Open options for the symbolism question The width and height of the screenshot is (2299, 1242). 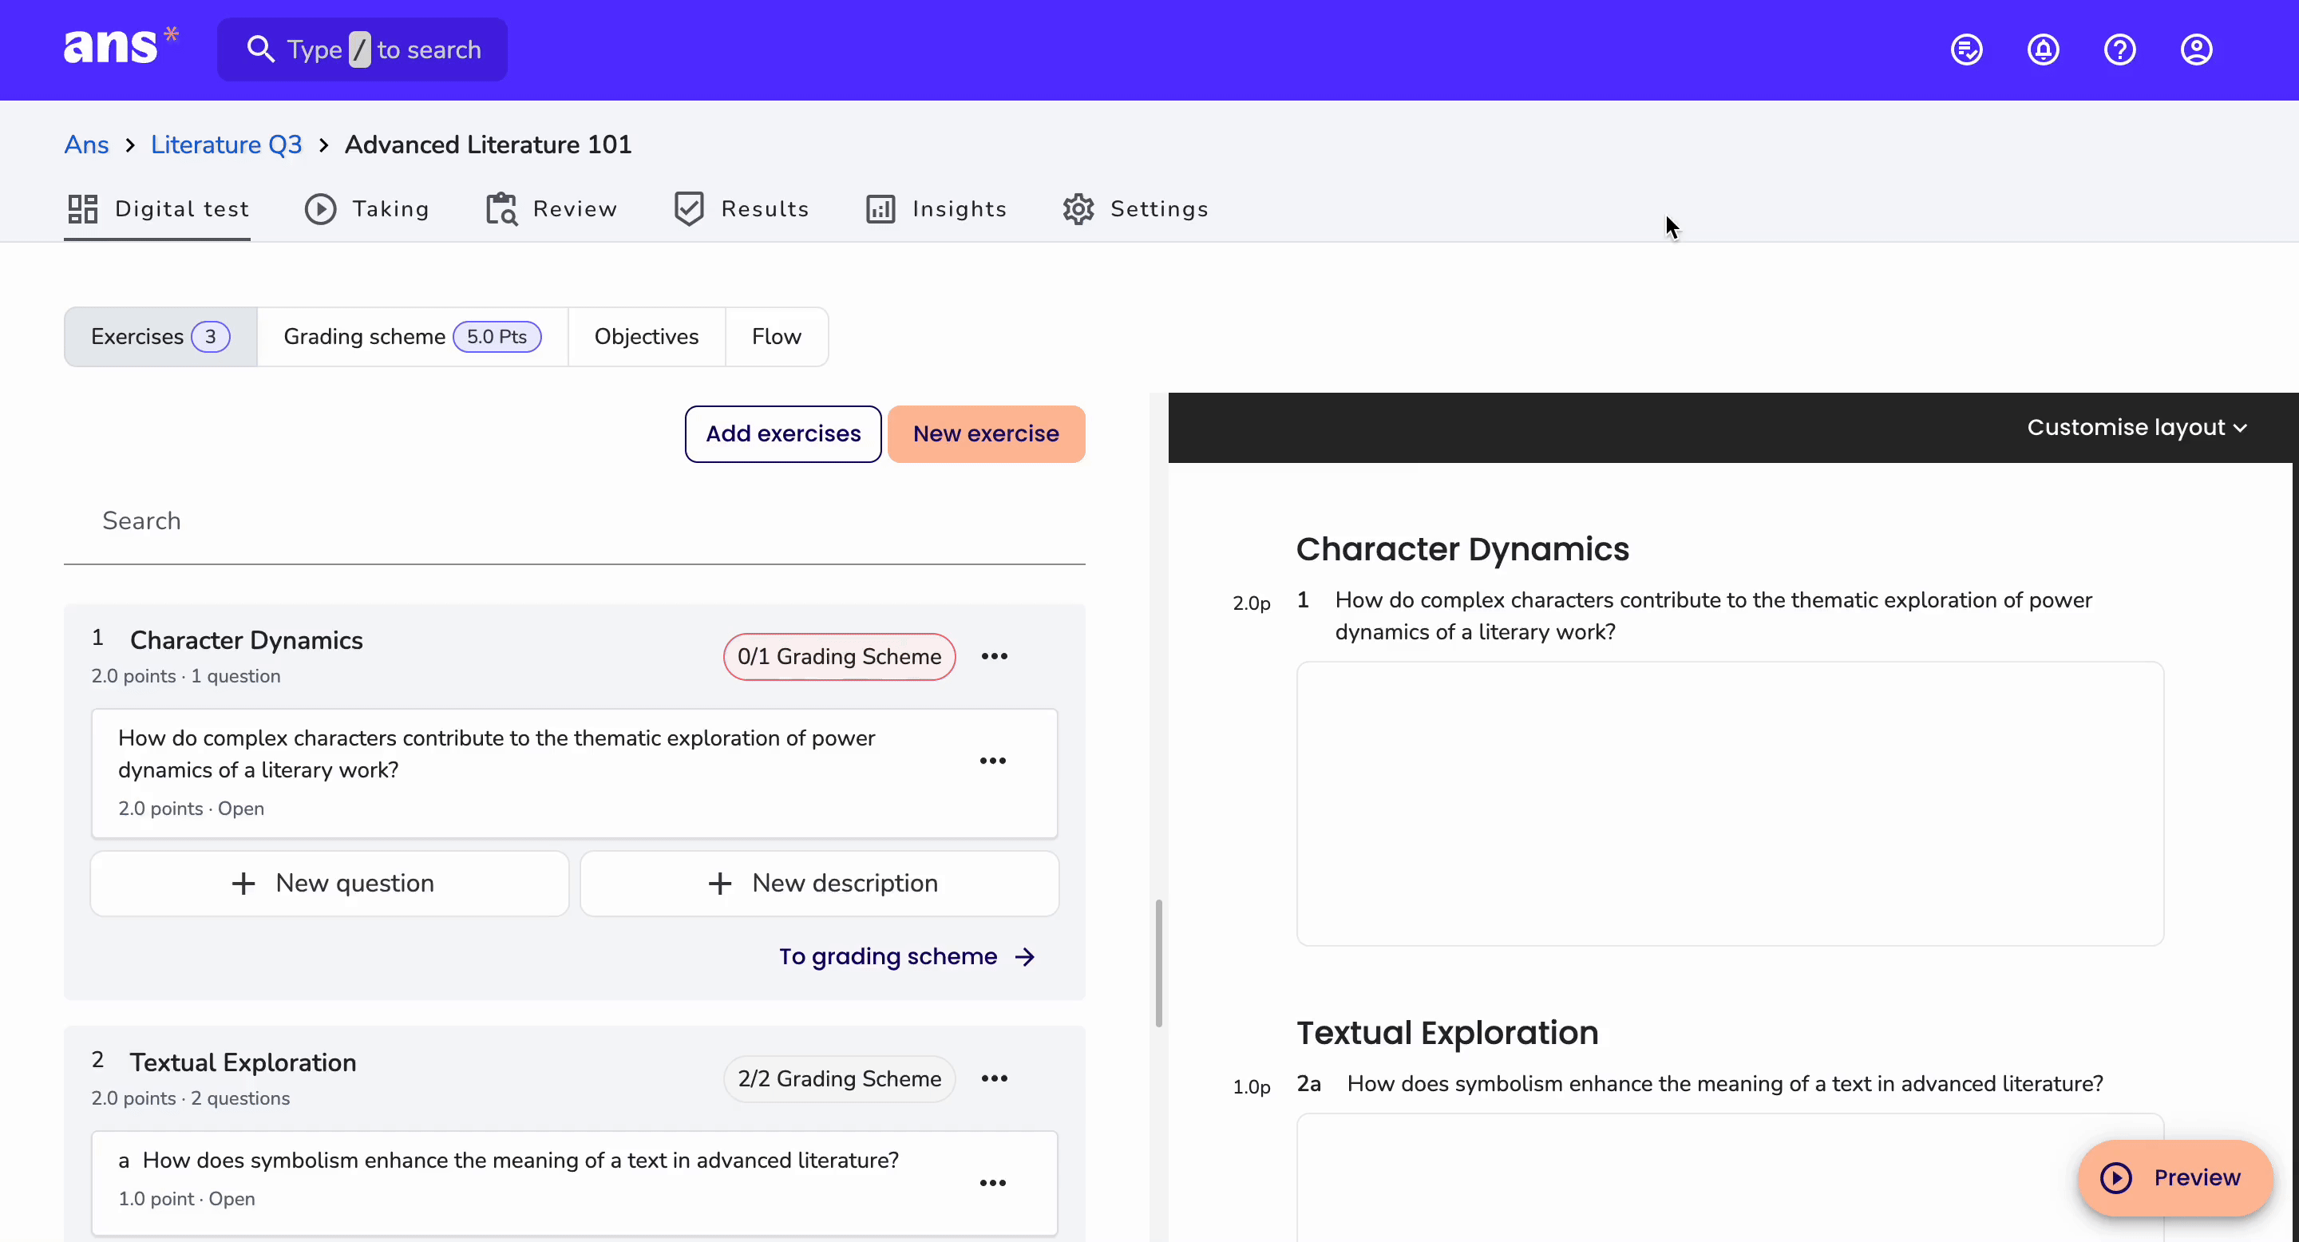pyautogui.click(x=992, y=1183)
